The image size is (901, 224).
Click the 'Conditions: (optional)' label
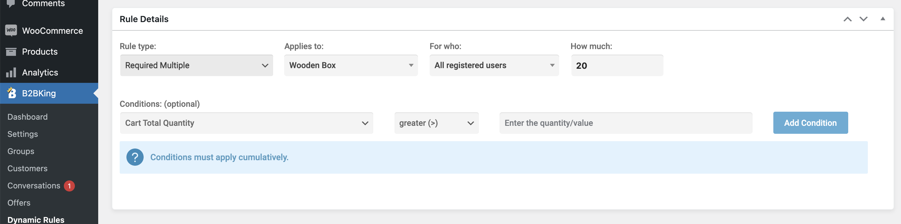pyautogui.click(x=160, y=104)
